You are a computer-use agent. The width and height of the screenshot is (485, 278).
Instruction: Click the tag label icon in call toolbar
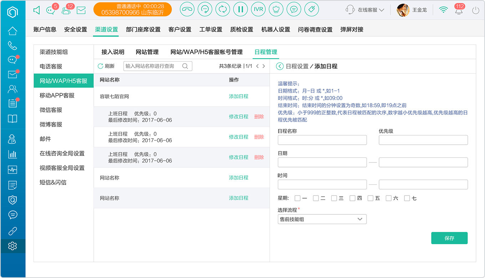point(311,10)
